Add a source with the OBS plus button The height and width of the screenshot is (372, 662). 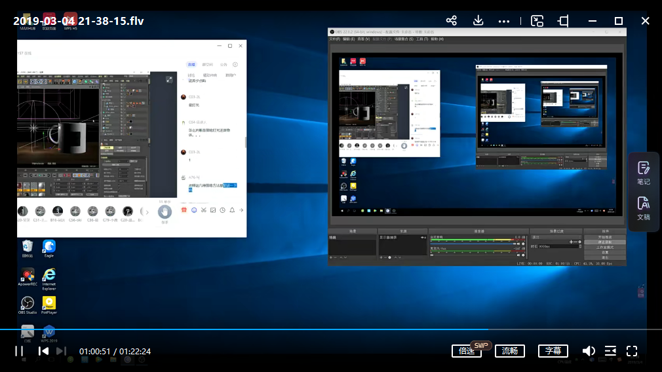[381, 257]
